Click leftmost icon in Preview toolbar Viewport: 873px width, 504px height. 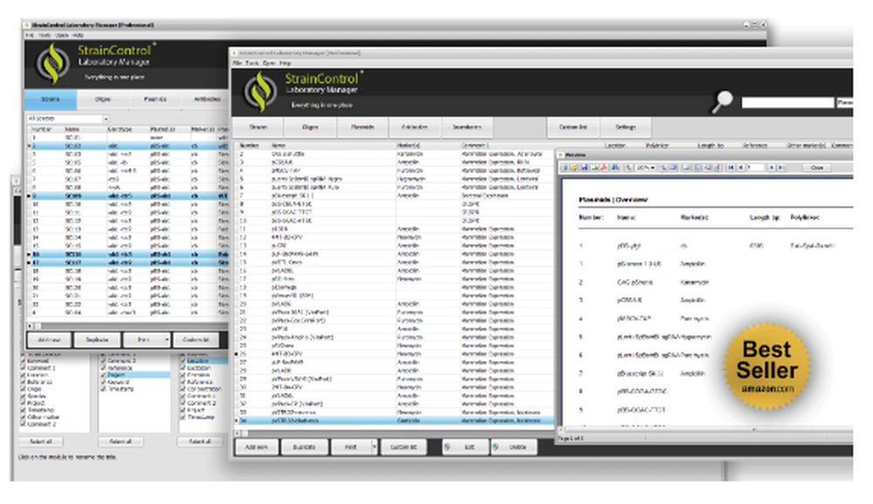coord(564,167)
